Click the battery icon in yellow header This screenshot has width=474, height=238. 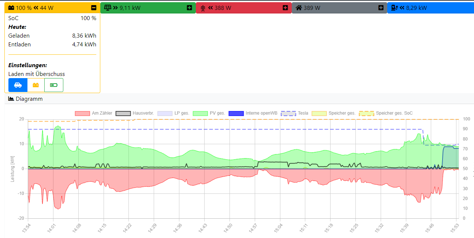(12, 8)
